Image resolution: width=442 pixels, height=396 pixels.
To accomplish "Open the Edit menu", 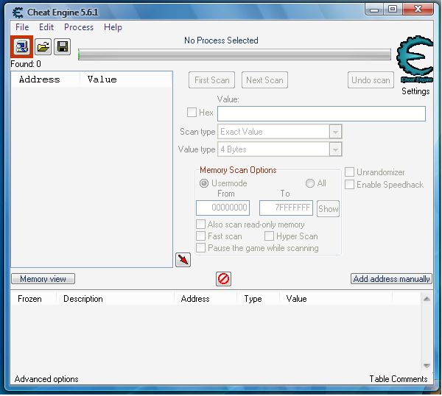I will point(46,27).
